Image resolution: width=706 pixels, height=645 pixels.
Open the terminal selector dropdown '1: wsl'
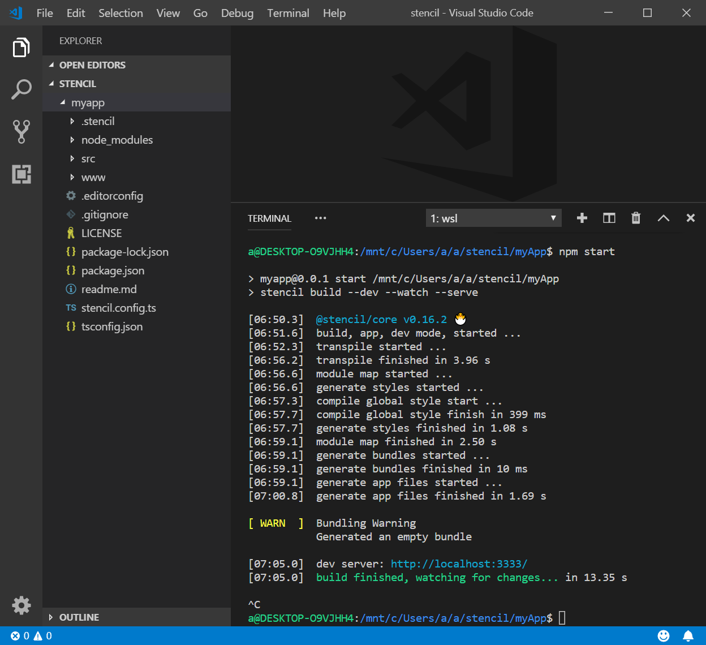coord(493,218)
